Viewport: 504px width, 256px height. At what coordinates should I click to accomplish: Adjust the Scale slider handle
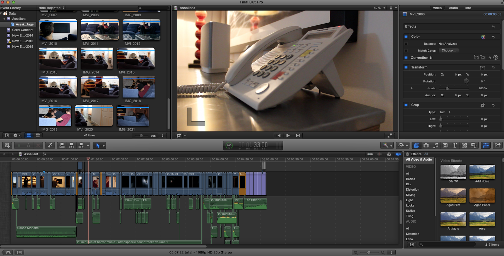[447, 88]
